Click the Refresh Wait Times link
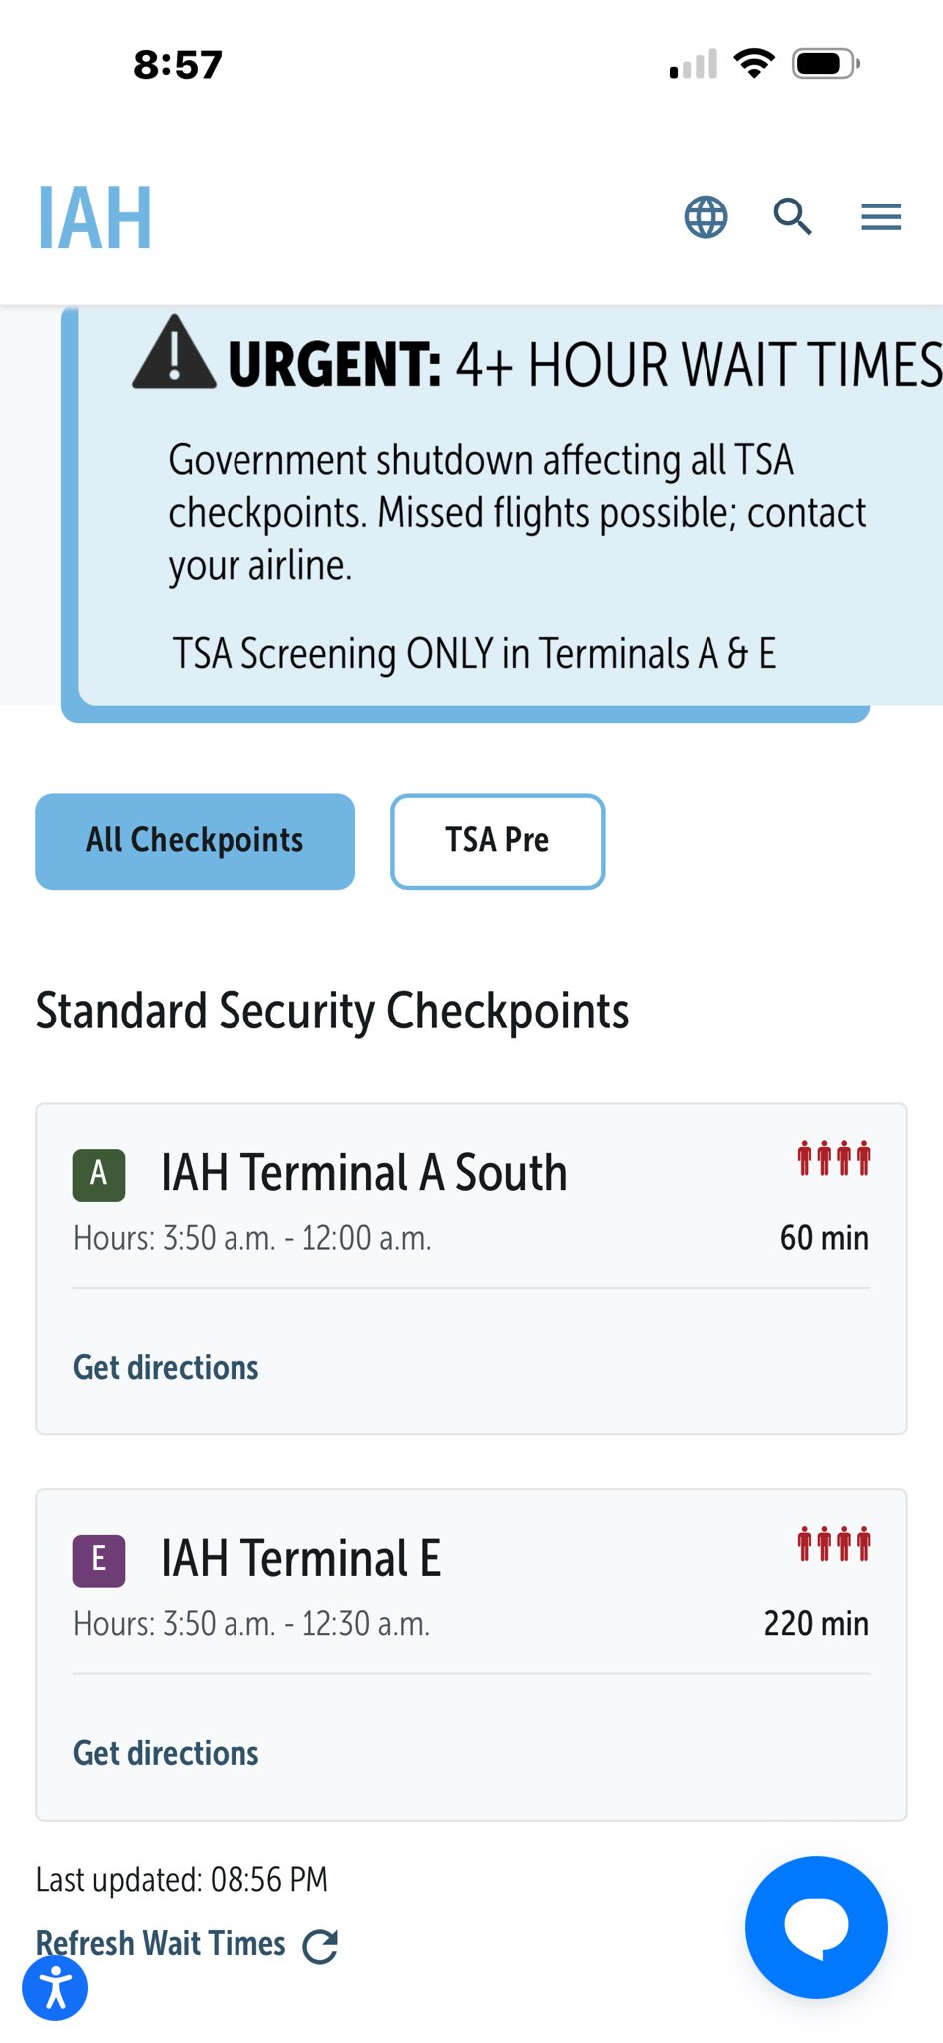 pyautogui.click(x=161, y=1943)
